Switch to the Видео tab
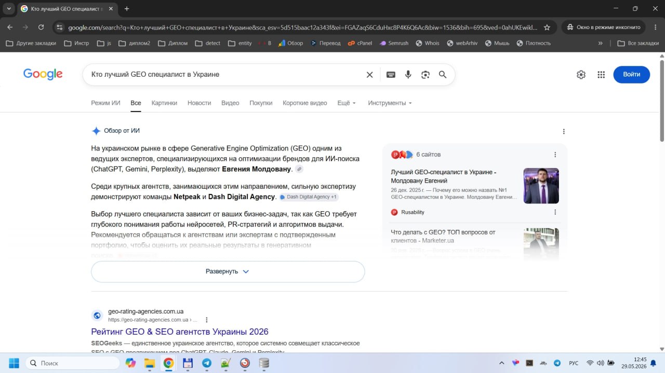This screenshot has height=373, width=665. pyautogui.click(x=230, y=103)
